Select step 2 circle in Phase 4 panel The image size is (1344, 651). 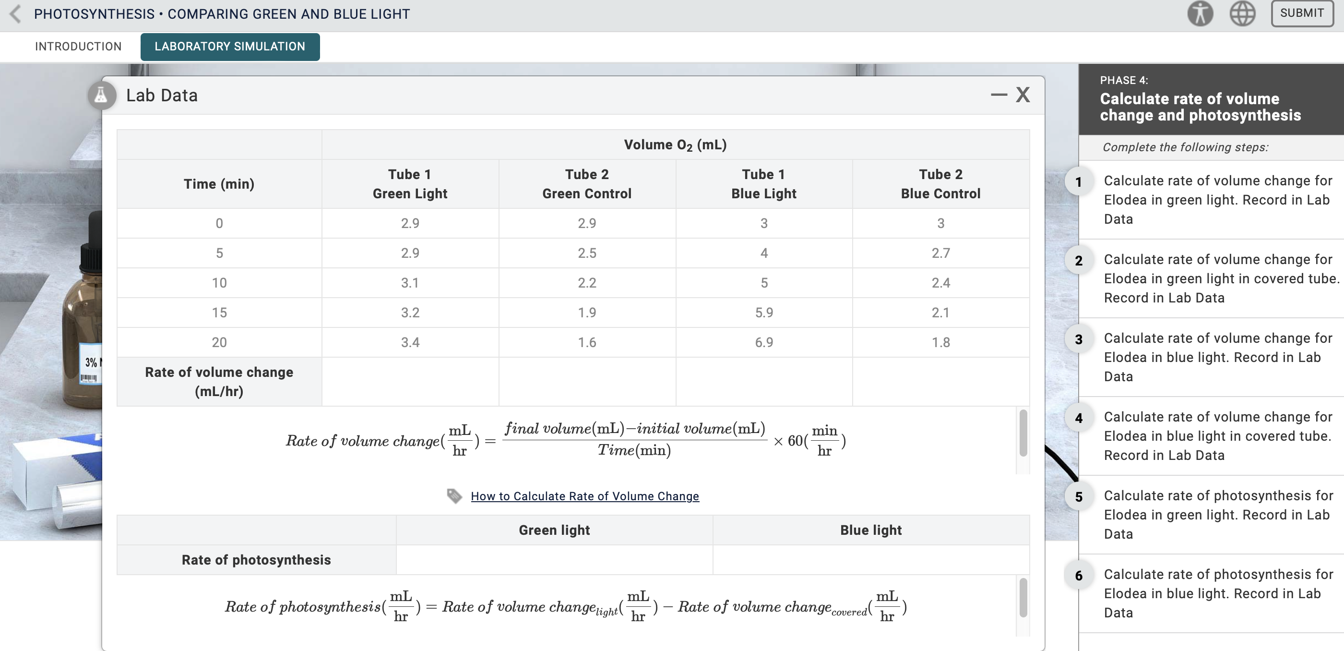point(1080,261)
